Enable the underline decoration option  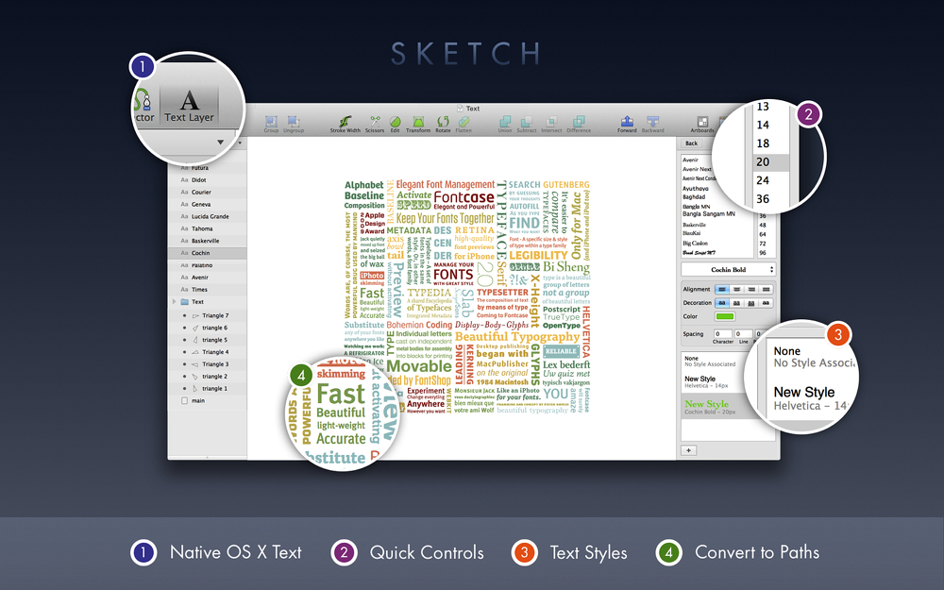pos(736,303)
